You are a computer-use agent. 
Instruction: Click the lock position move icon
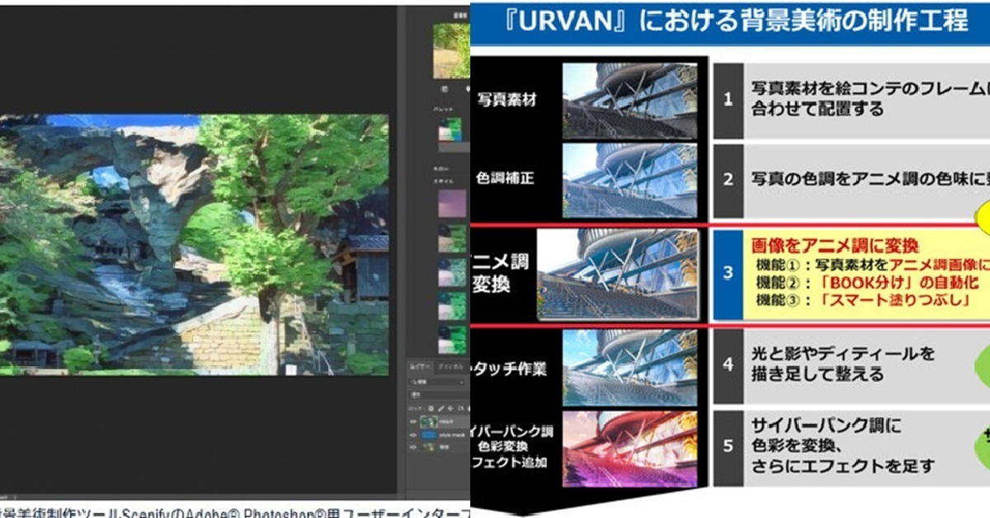pos(450,408)
